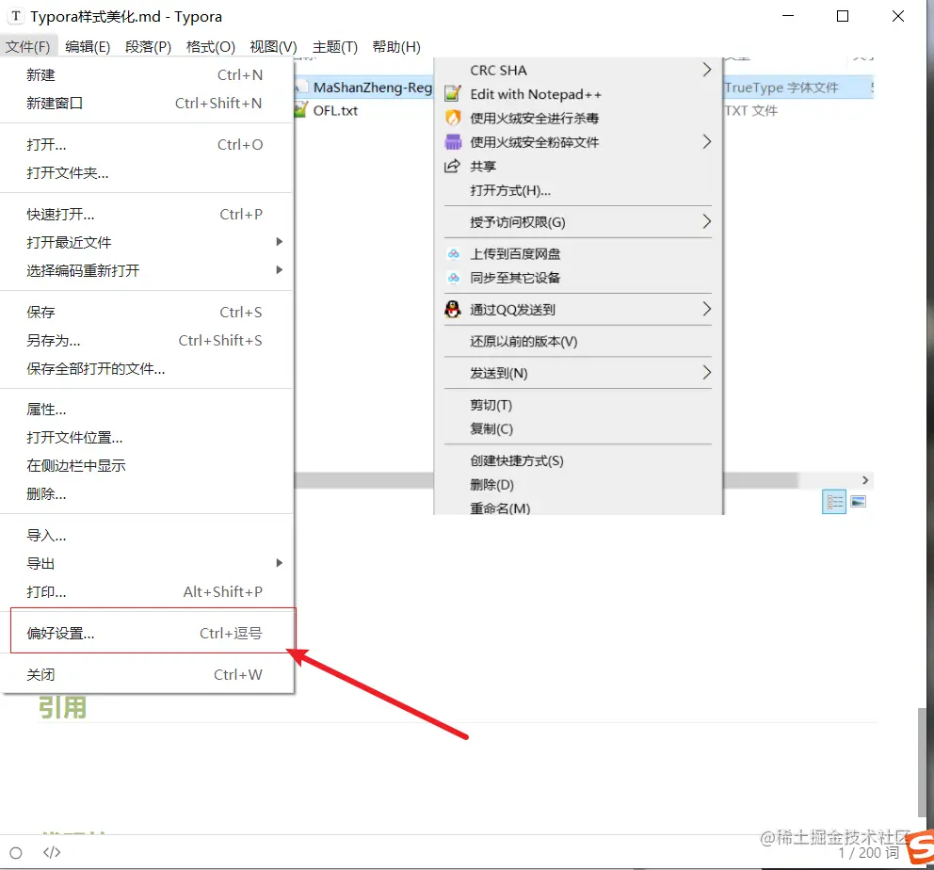The width and height of the screenshot is (934, 870).
Task: Select 打开文件位置... menu entry
Action: 147,438
